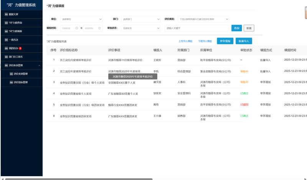Go to 评价指标管理 submenu item
The height and width of the screenshot is (180, 307).
(x=21, y=82)
